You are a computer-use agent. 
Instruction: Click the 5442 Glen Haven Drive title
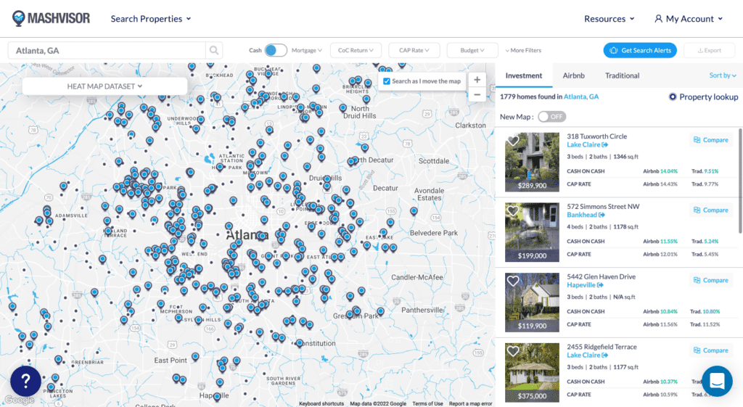coord(602,276)
